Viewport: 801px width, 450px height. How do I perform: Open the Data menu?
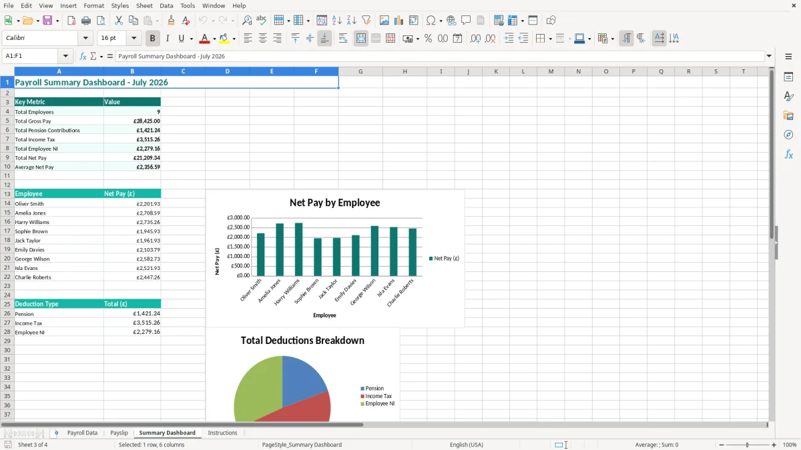click(x=166, y=5)
